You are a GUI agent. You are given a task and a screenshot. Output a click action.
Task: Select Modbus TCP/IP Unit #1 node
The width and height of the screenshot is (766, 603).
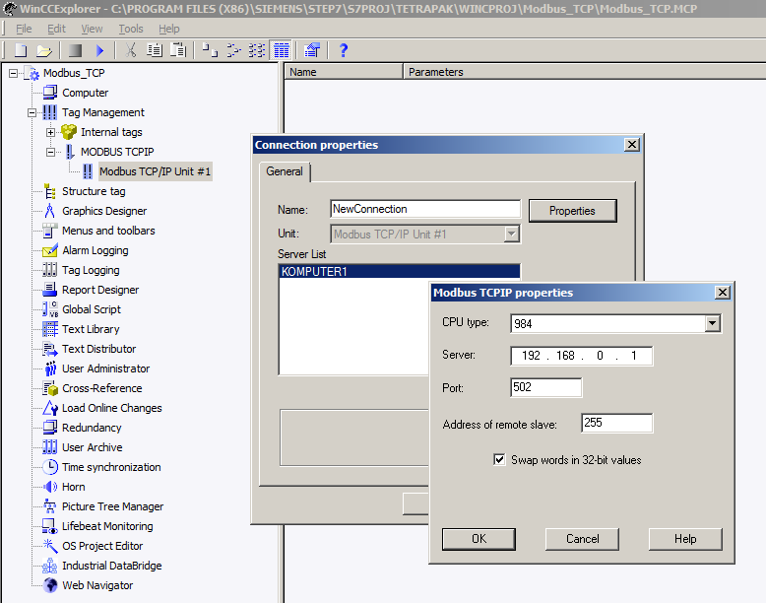pyautogui.click(x=155, y=171)
